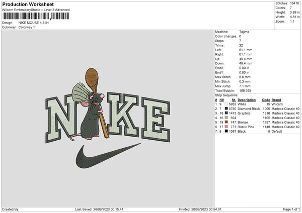Click the barcode under the worksheet title

(x=36, y=16)
